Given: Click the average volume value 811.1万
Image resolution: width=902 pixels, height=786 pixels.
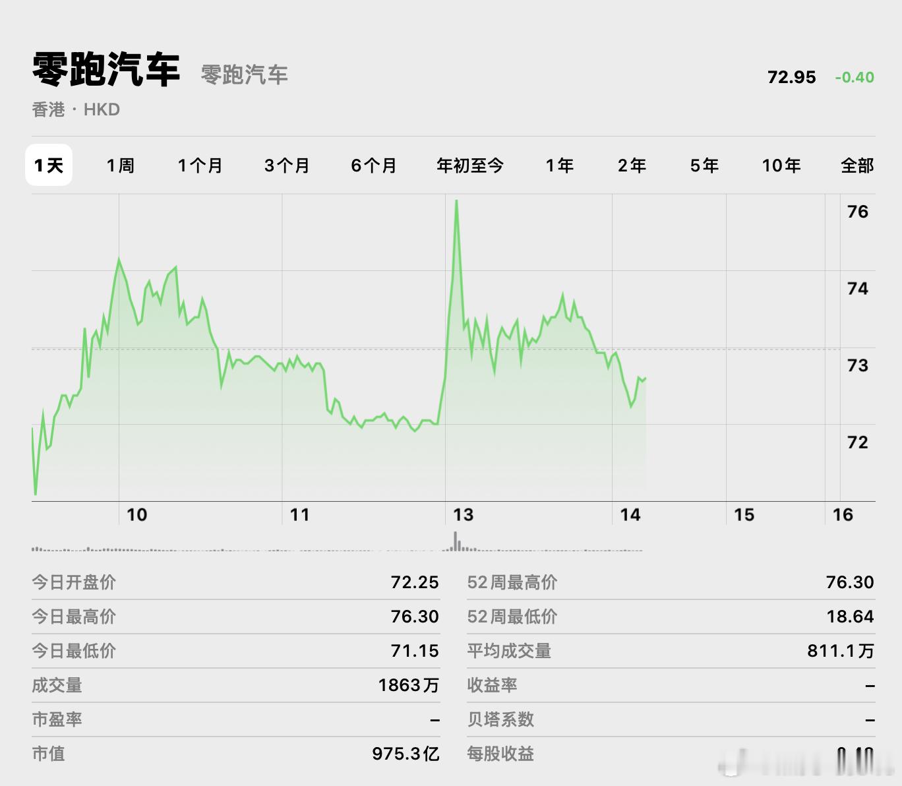Looking at the screenshot, I should click(841, 651).
